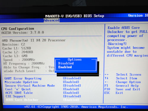This screenshot has height=111, width=148.
Task: Click the Select Screen help entry
Action: point(128,75)
